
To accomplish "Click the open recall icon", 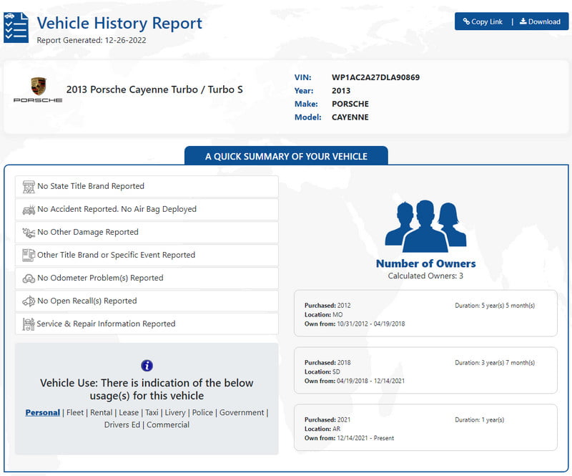I will pyautogui.click(x=29, y=301).
